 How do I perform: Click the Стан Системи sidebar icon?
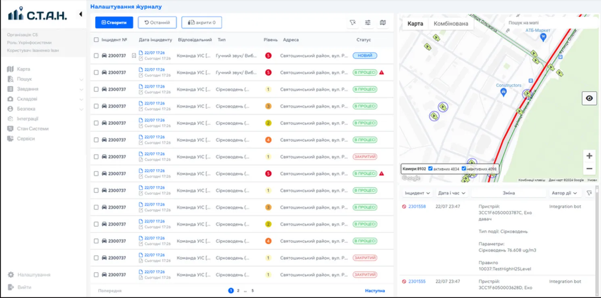[x=10, y=129]
